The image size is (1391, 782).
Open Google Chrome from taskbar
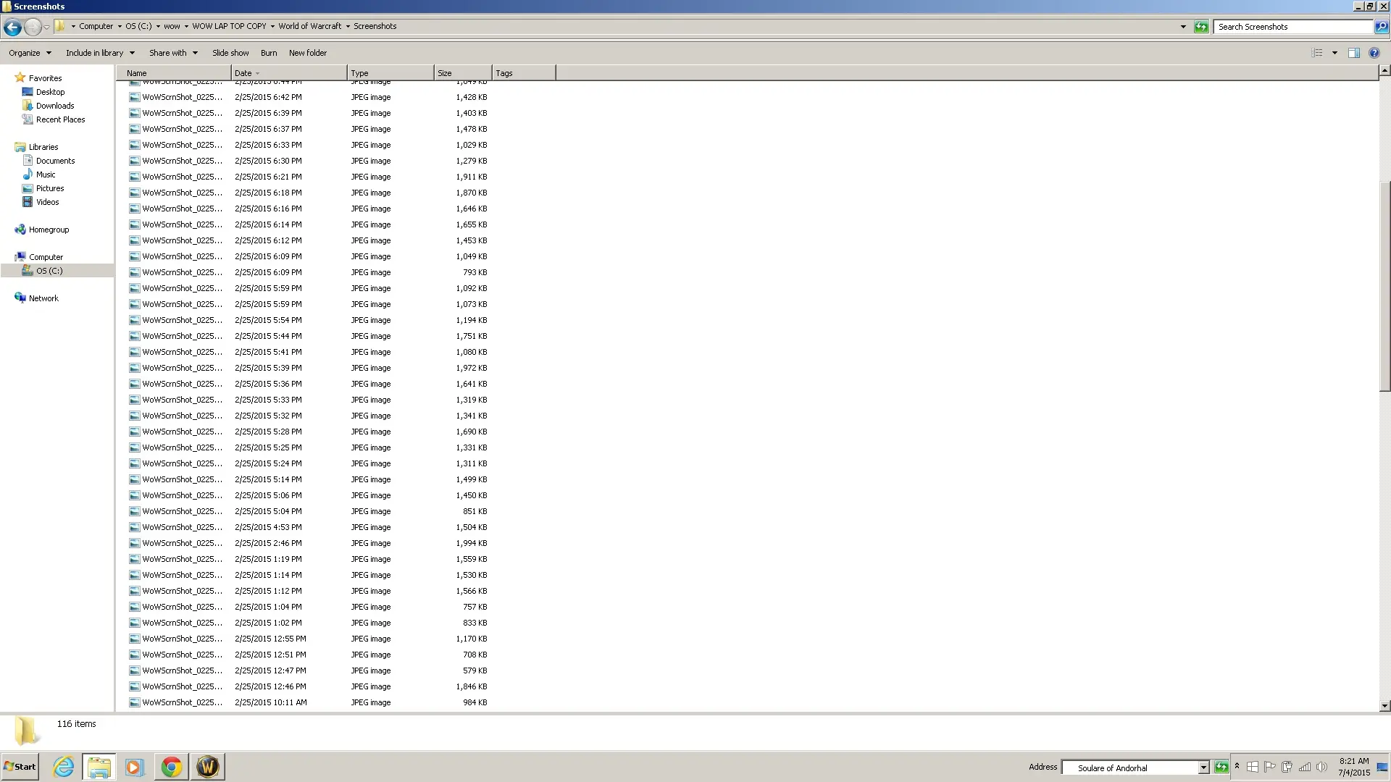[172, 767]
